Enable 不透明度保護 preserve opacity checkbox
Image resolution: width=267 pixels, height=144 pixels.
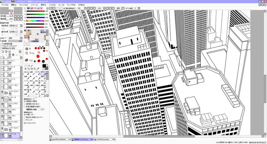tap(1, 44)
